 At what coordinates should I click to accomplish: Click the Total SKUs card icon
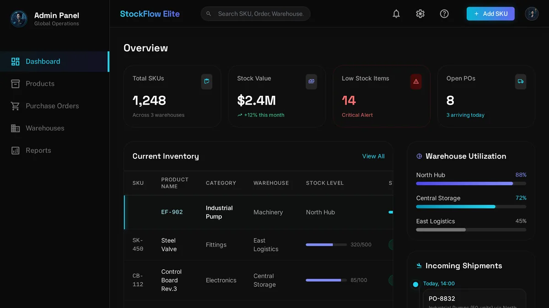[207, 81]
